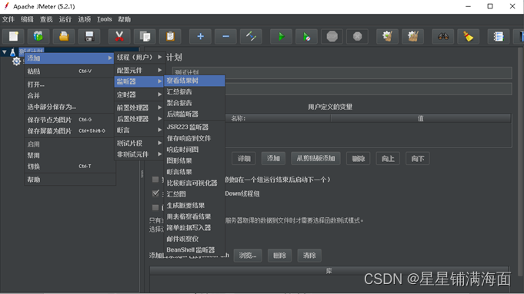Click 从剪贴板添加 button
Screen dimensions: 524x294
(315, 159)
